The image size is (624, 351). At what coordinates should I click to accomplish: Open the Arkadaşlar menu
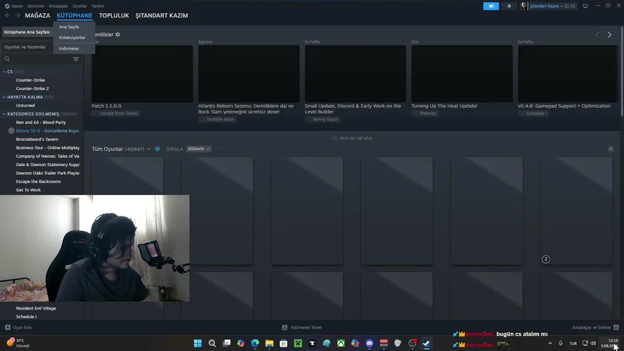(x=58, y=6)
